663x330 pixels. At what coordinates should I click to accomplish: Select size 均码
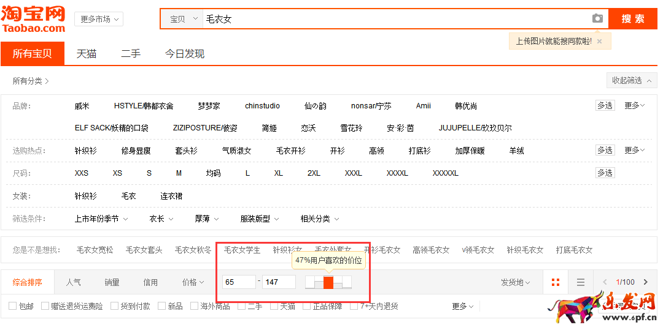[213, 173]
